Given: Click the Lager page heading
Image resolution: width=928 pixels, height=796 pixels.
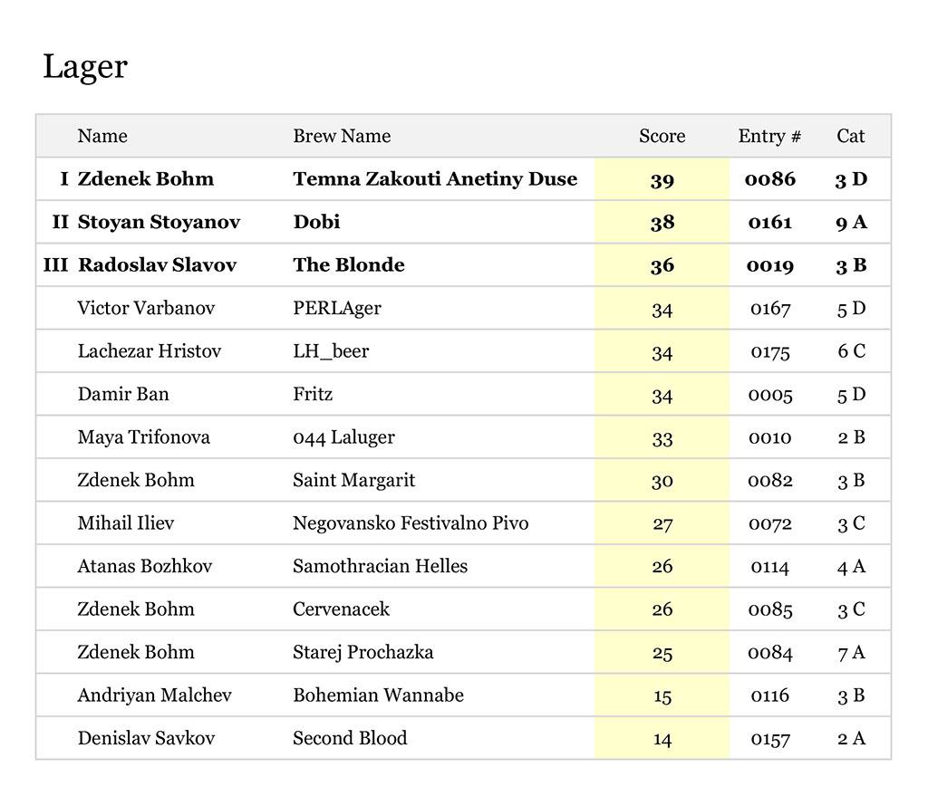Looking at the screenshot, I should [85, 66].
